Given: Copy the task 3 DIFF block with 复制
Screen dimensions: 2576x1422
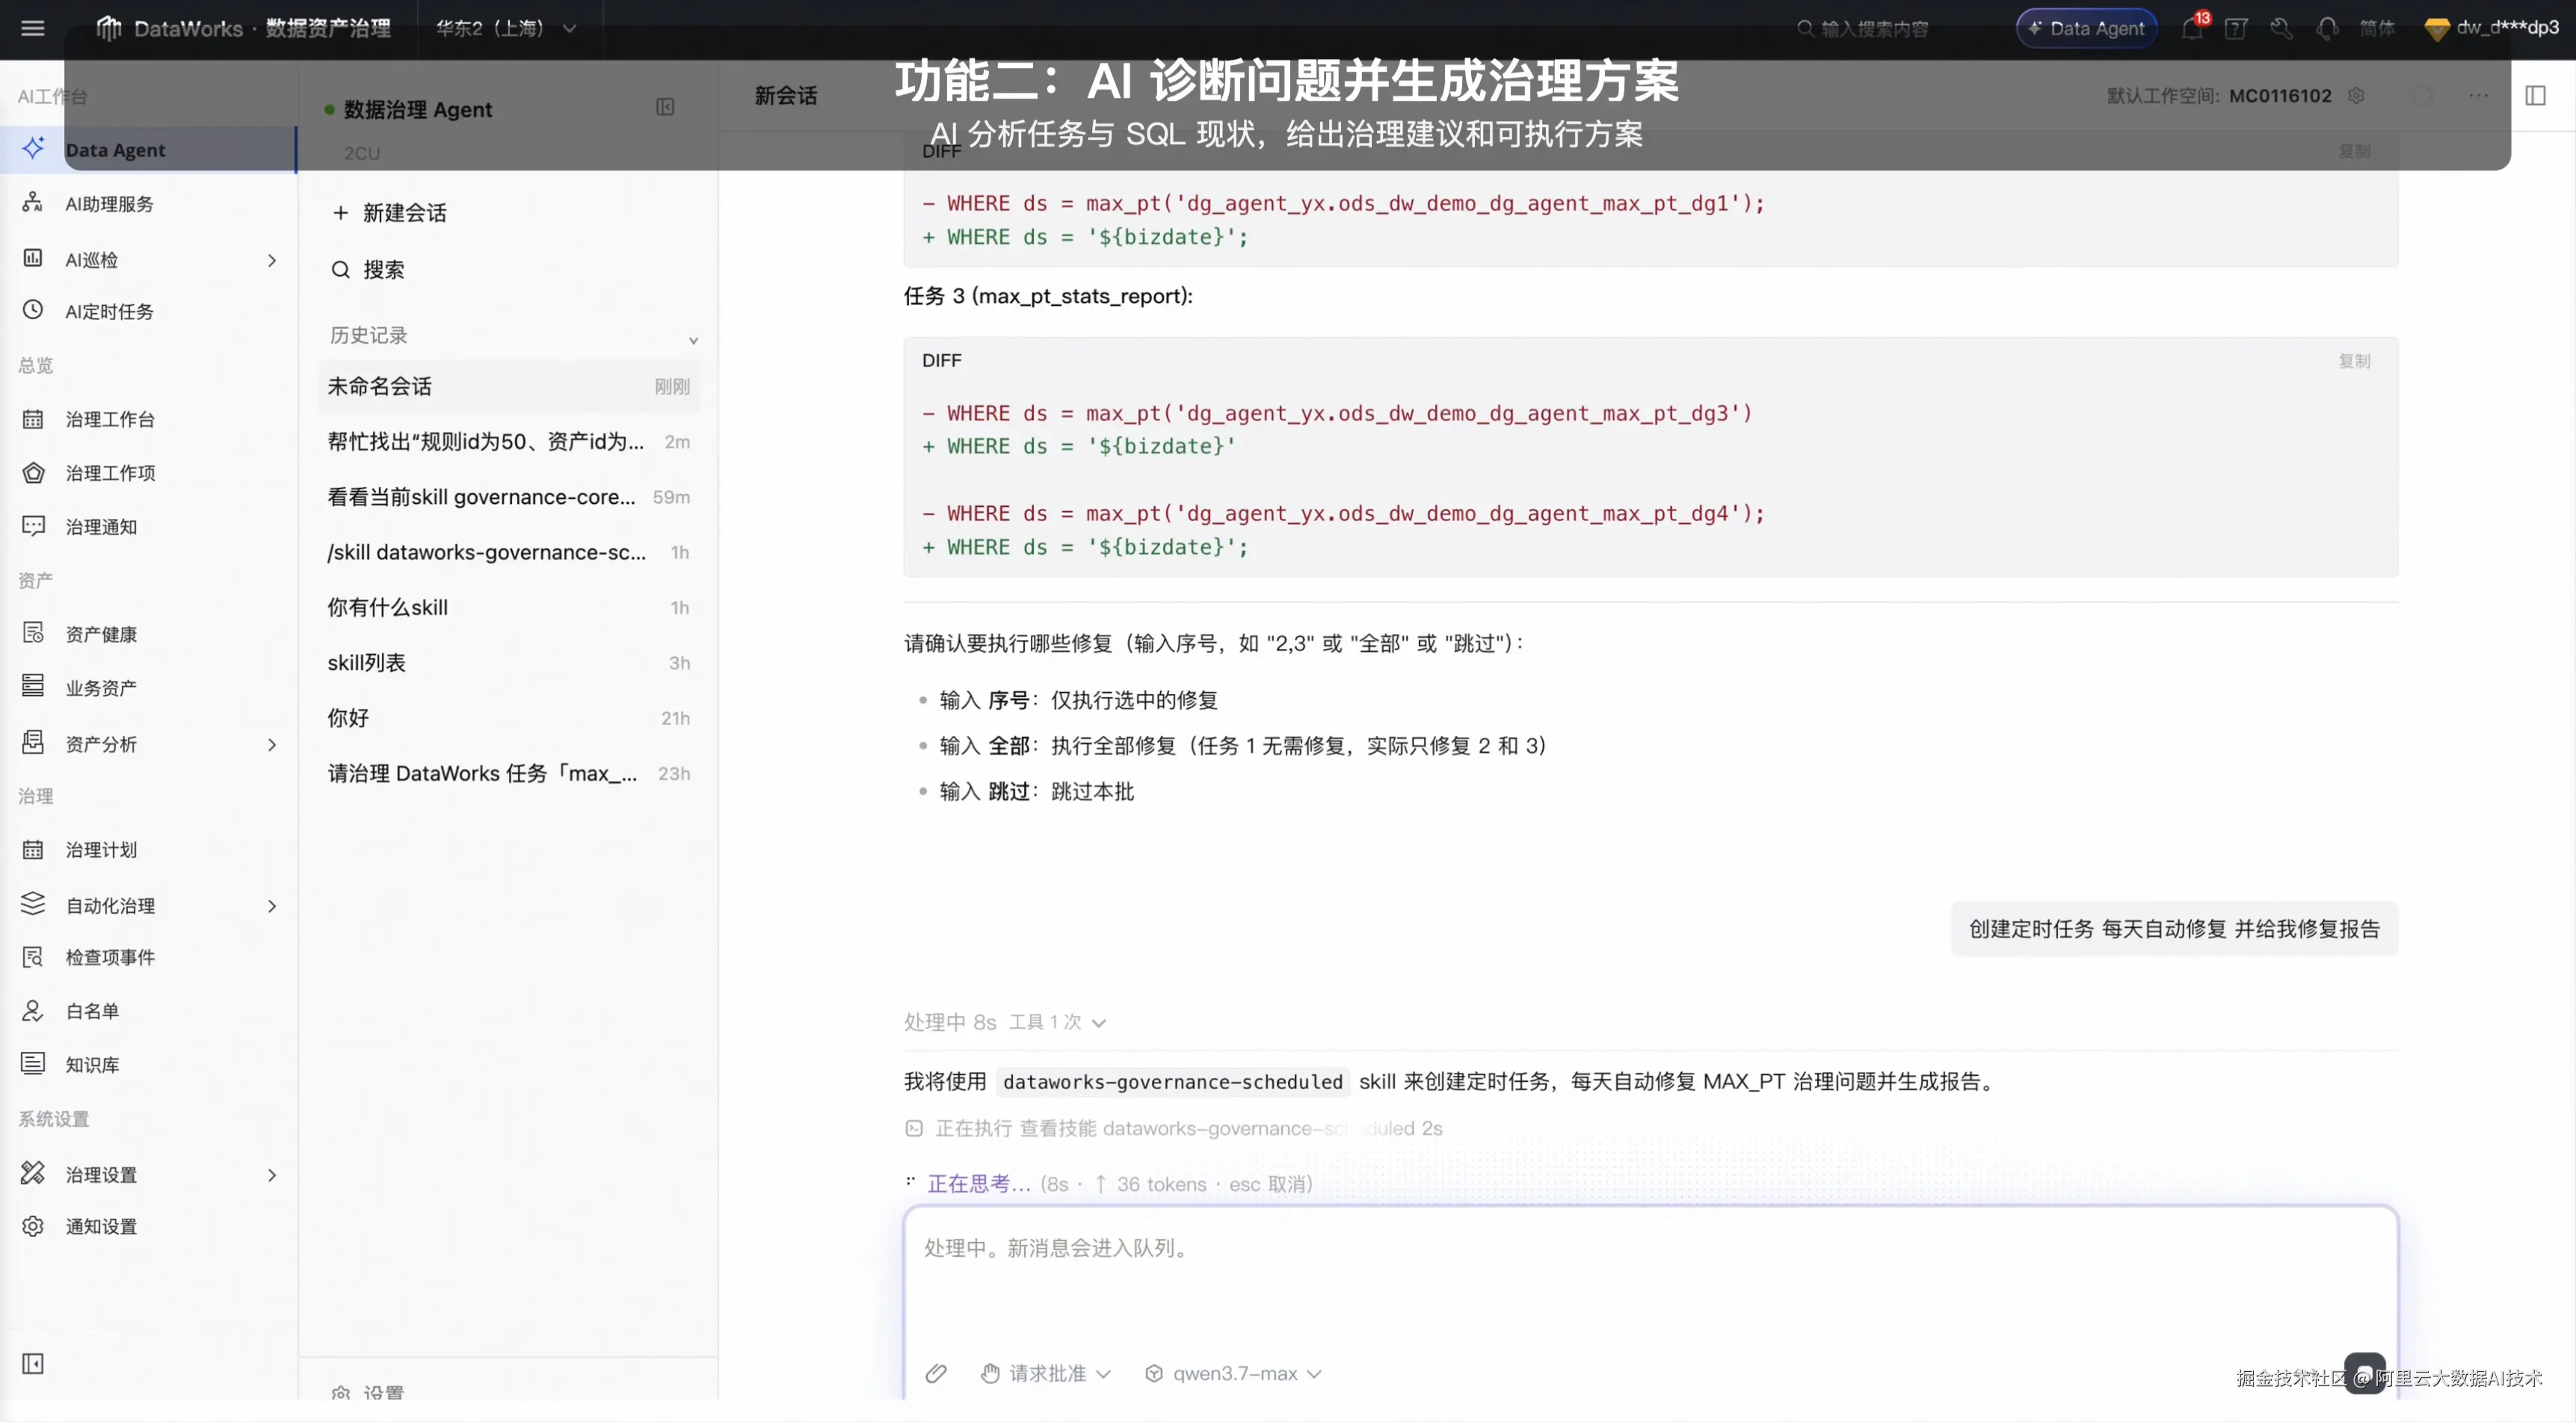Looking at the screenshot, I should pyautogui.click(x=2354, y=360).
